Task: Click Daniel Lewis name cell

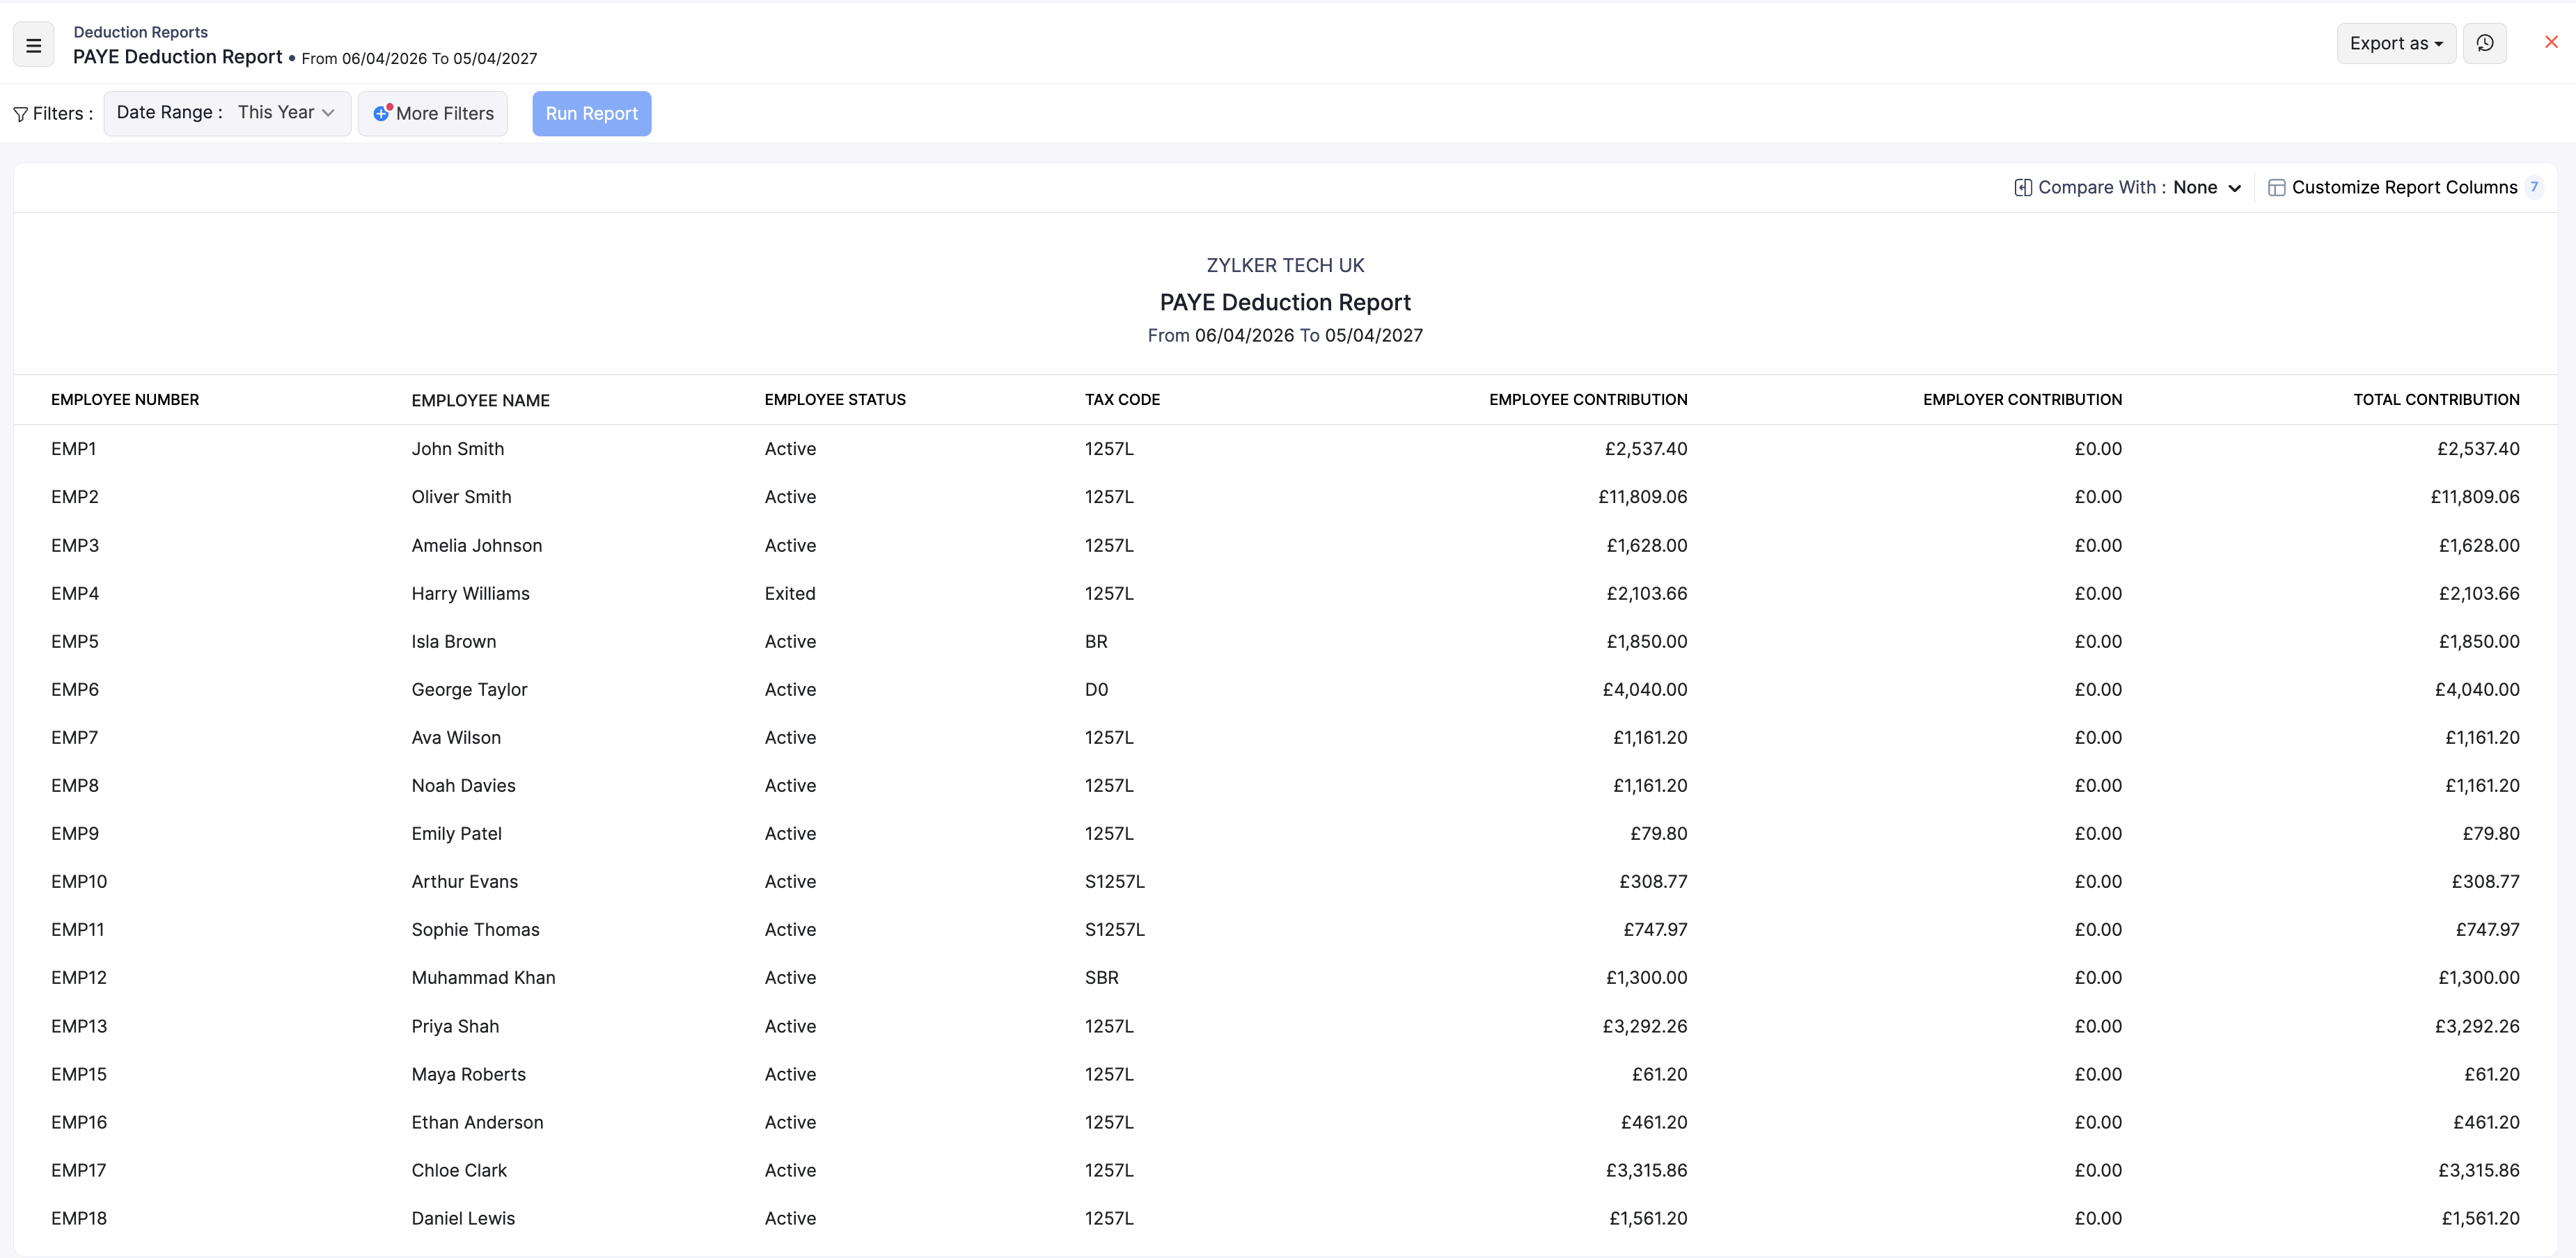Action: pos(463,1218)
